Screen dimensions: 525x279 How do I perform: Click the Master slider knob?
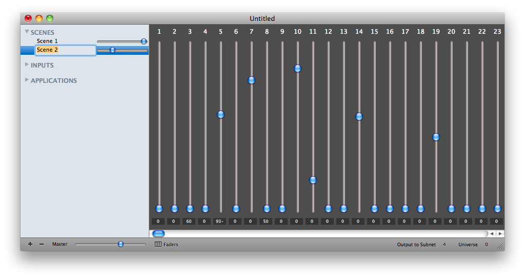[120, 244]
